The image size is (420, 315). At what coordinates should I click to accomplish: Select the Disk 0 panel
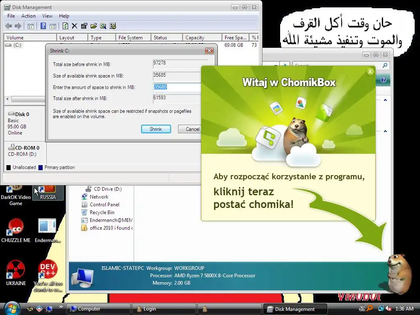pyautogui.click(x=24, y=123)
